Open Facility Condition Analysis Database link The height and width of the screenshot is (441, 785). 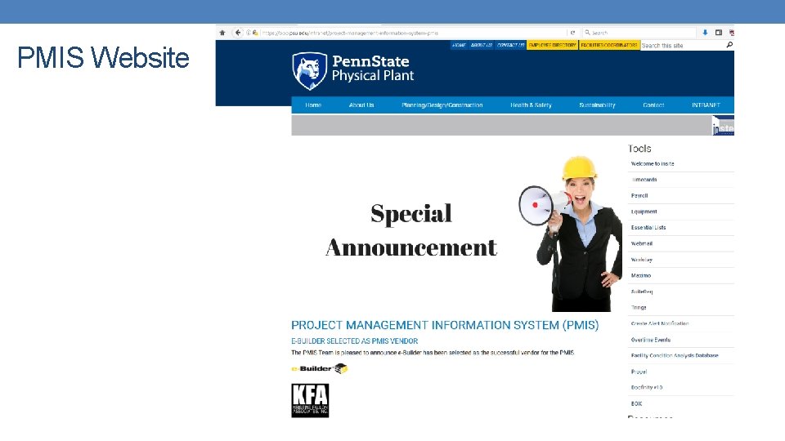click(675, 356)
